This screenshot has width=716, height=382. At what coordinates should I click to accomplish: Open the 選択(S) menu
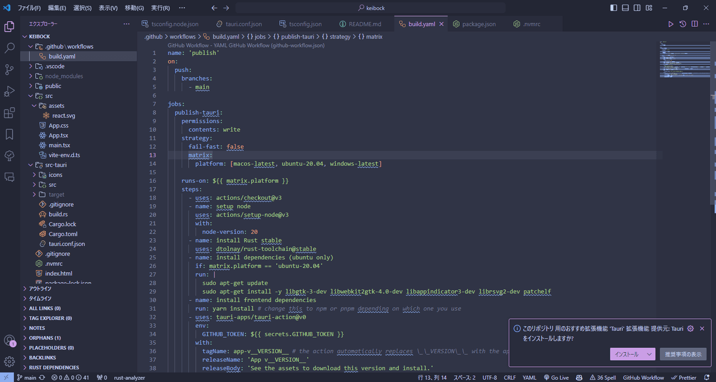click(x=82, y=8)
